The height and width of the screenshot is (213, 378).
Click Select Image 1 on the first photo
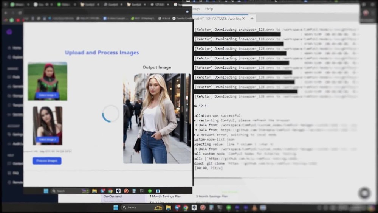point(48,95)
